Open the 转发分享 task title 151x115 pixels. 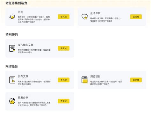click(x=23, y=97)
